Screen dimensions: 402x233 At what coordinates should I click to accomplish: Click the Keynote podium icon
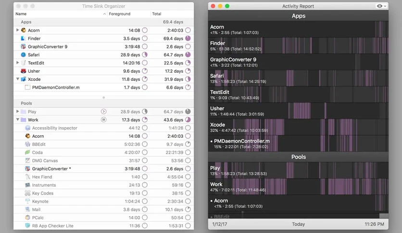28,201
